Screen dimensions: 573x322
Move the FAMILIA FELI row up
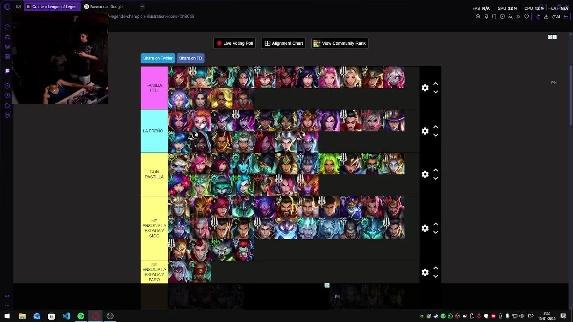[x=436, y=84]
